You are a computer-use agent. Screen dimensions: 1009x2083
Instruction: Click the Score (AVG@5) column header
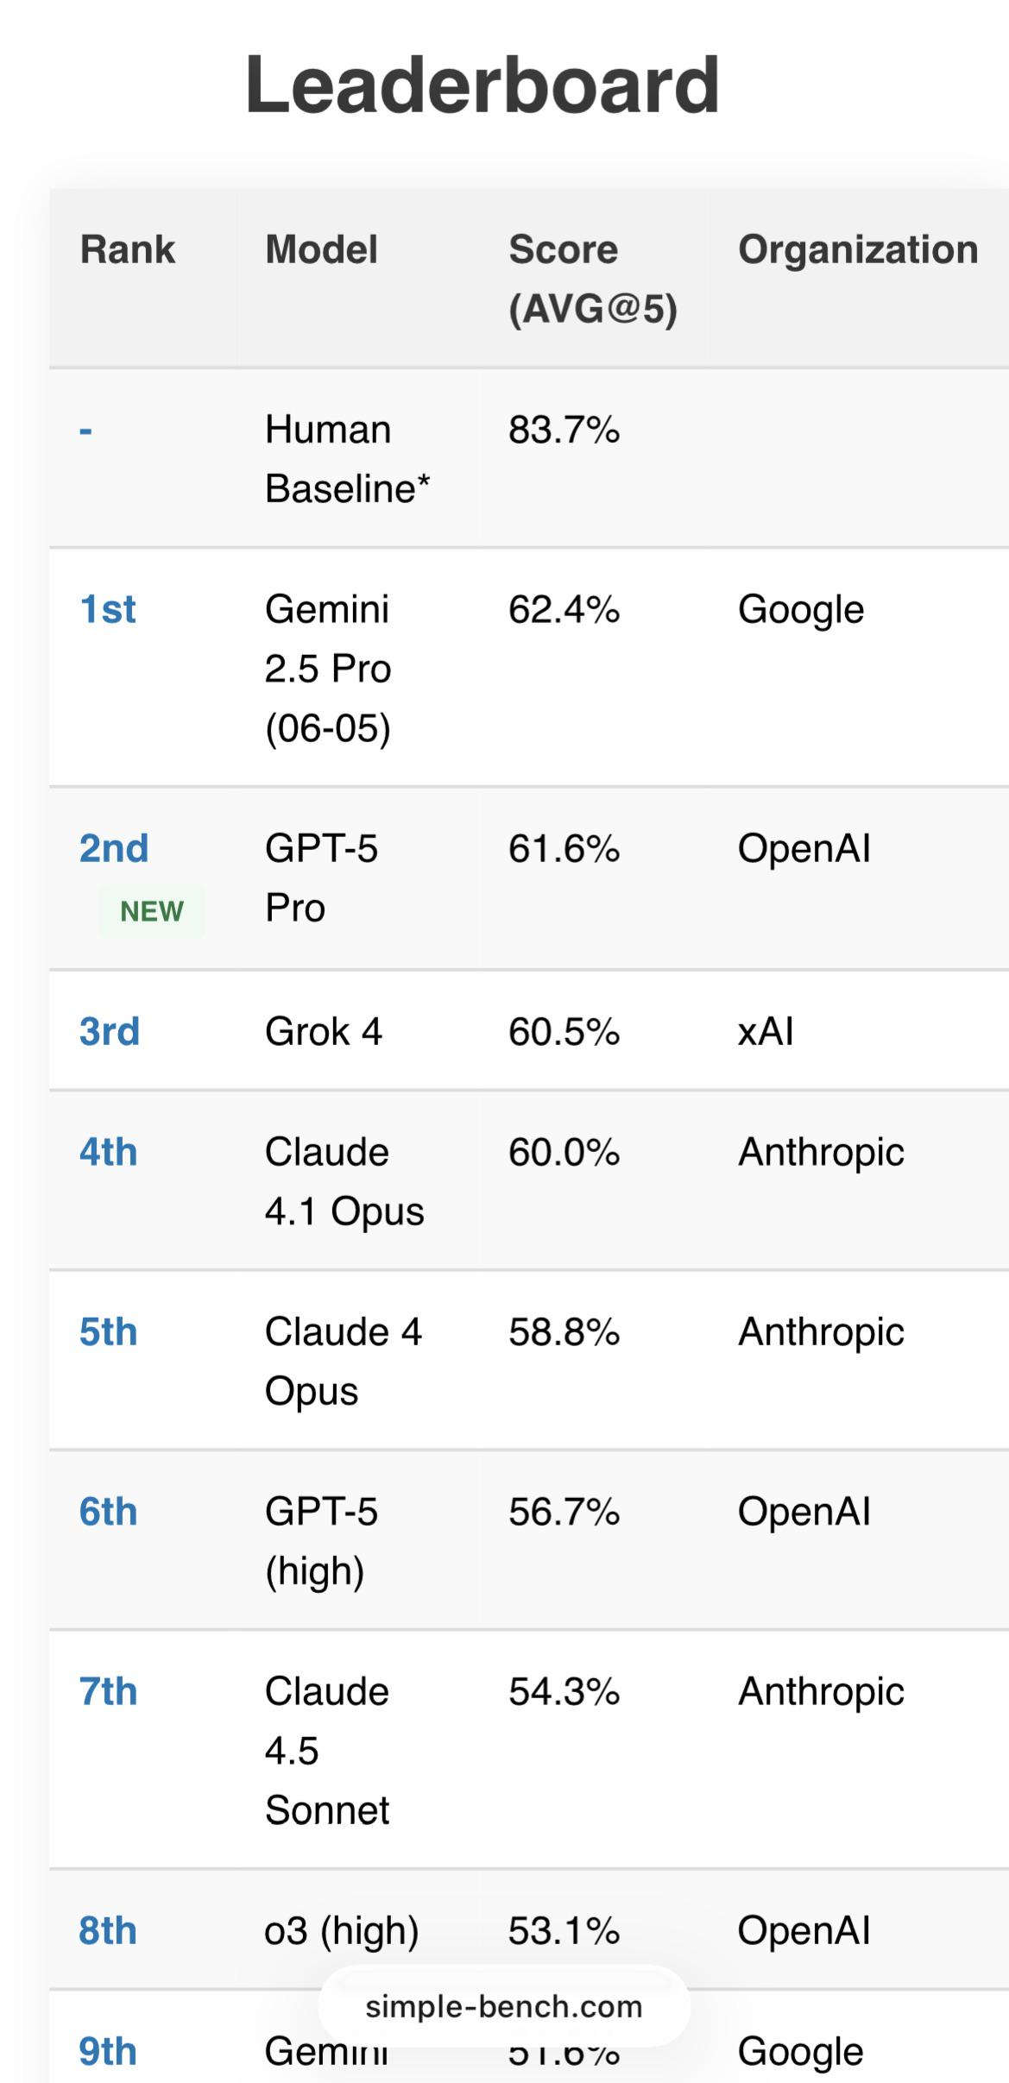593,279
